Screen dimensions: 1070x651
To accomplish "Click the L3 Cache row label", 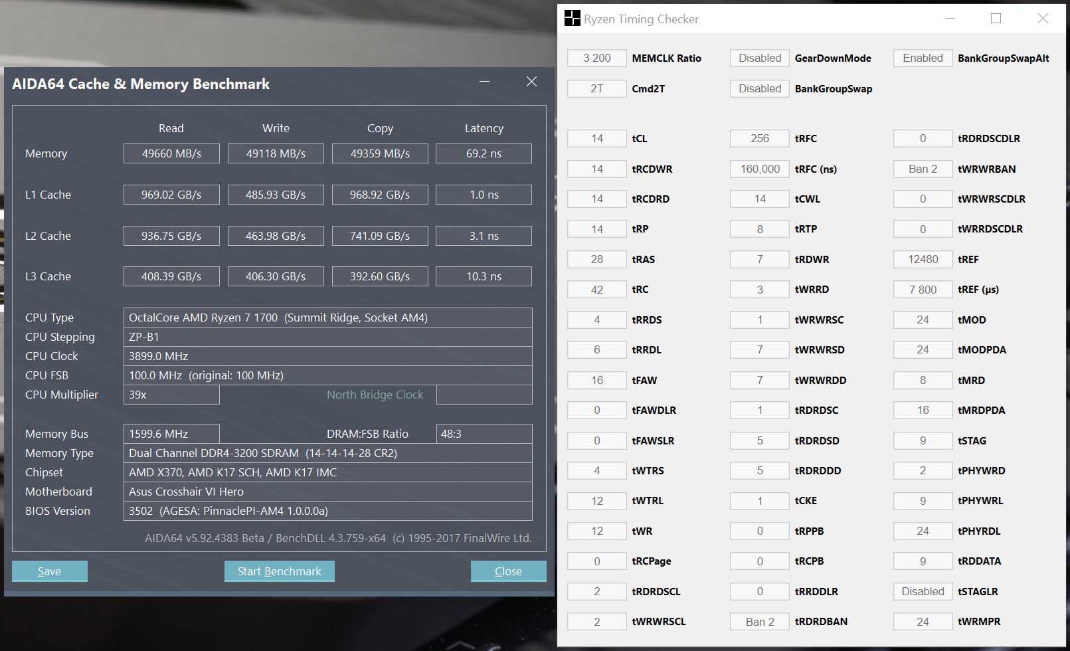I will point(48,276).
